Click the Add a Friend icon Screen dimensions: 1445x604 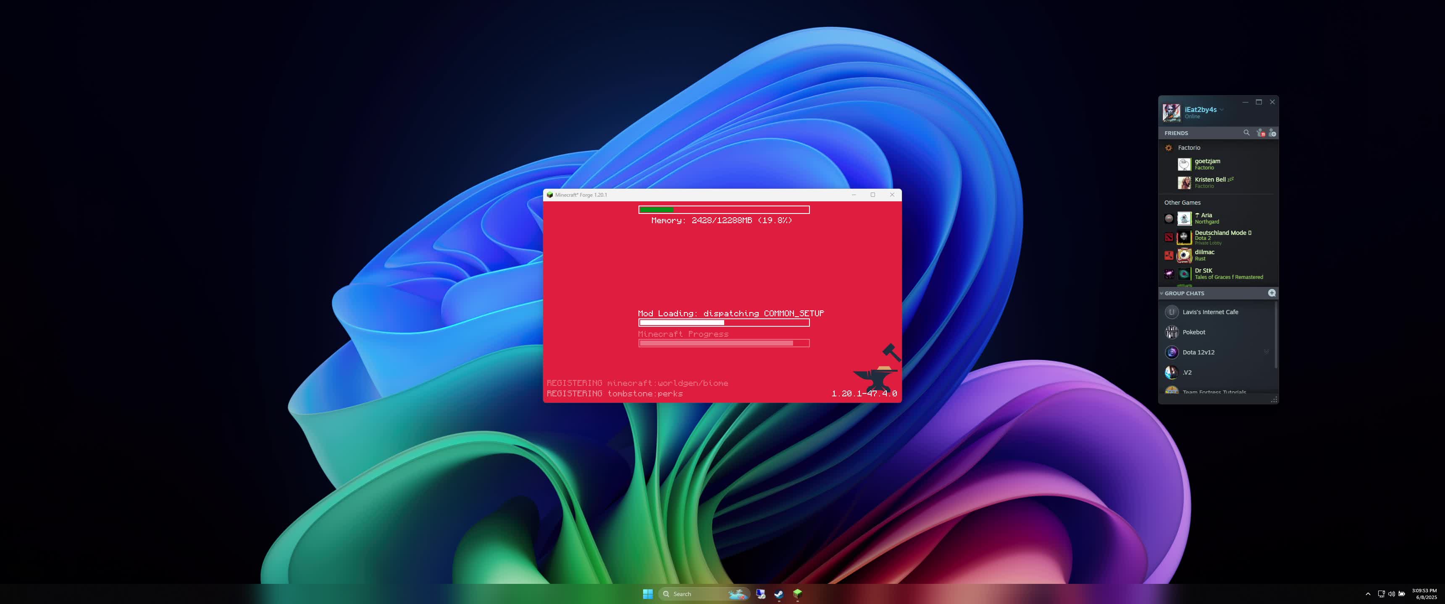click(x=1272, y=133)
